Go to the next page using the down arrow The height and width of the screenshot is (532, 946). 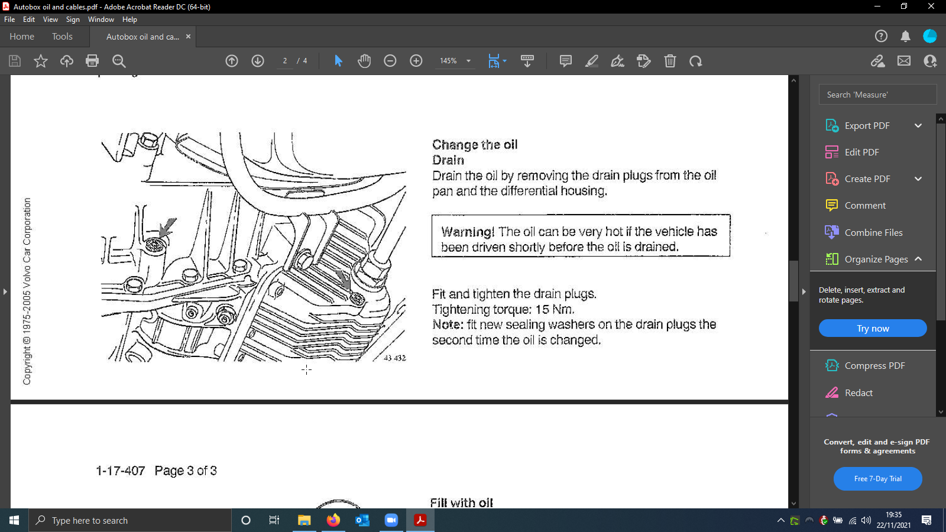coord(258,61)
